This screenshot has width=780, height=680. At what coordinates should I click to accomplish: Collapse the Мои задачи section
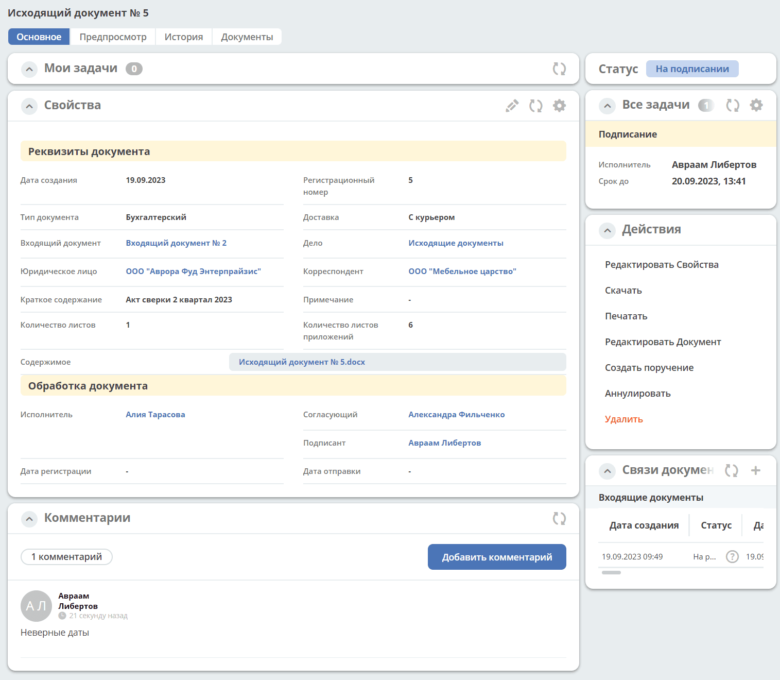29,69
